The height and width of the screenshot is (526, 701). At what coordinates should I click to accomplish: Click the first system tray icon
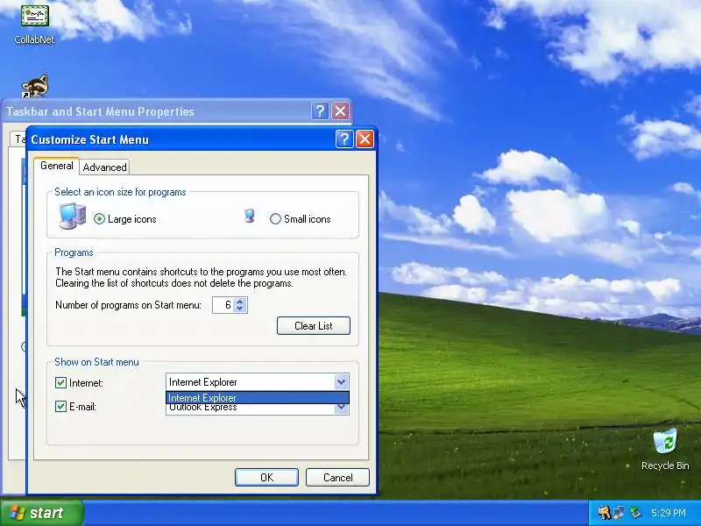(x=604, y=513)
